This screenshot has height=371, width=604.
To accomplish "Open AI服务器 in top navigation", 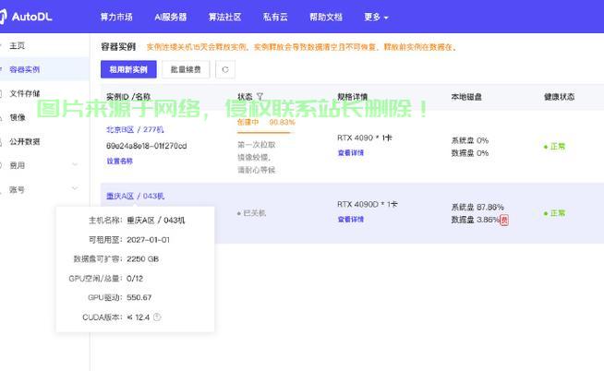I will (171, 17).
